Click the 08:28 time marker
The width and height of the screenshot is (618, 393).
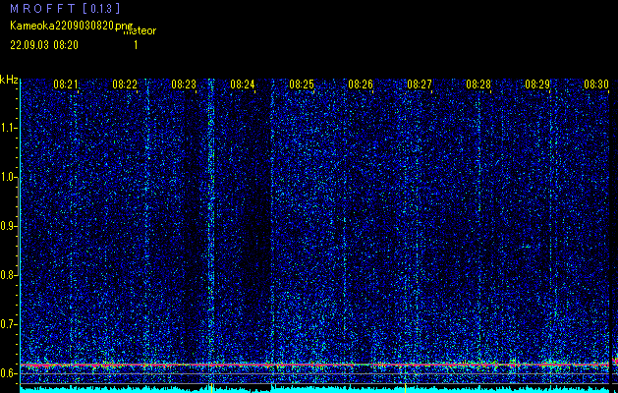[x=478, y=84]
